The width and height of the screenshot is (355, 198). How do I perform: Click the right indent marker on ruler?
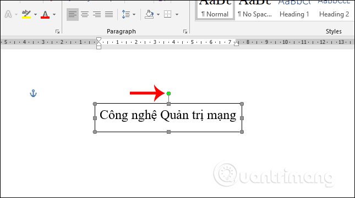coord(236,43)
